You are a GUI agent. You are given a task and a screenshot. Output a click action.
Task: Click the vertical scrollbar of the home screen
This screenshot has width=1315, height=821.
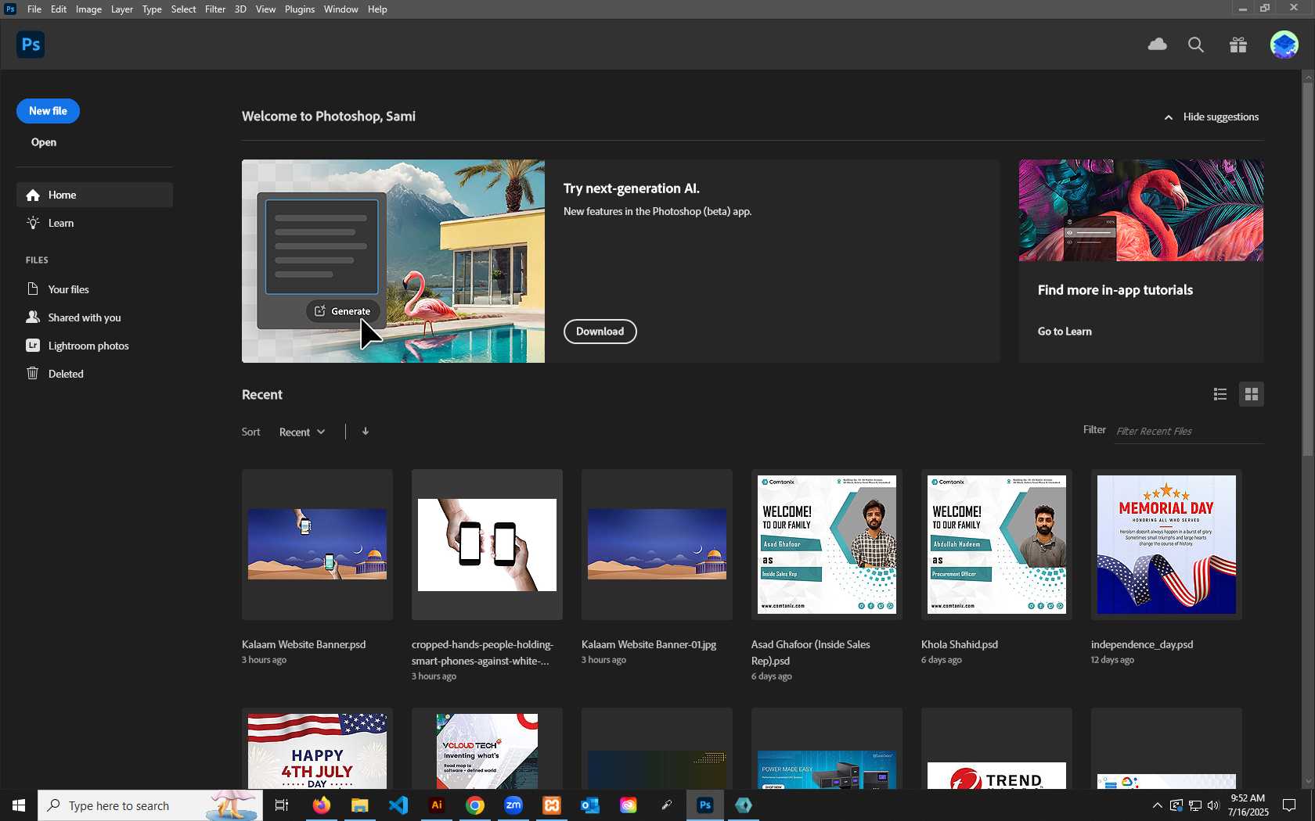1307,270
